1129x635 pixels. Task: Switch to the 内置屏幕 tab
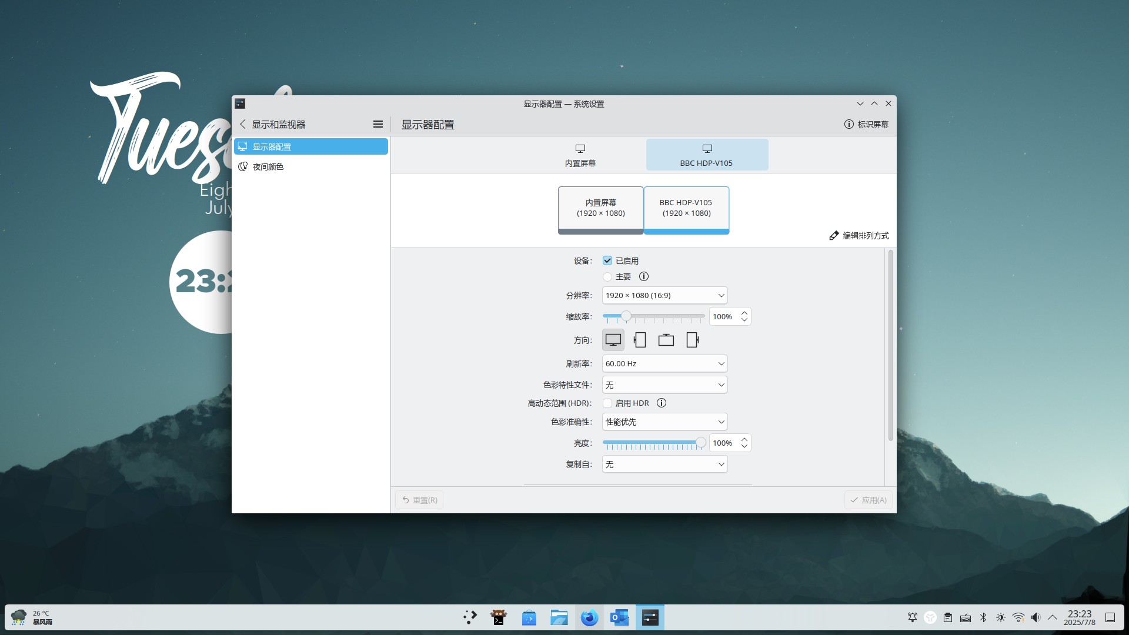(x=580, y=155)
